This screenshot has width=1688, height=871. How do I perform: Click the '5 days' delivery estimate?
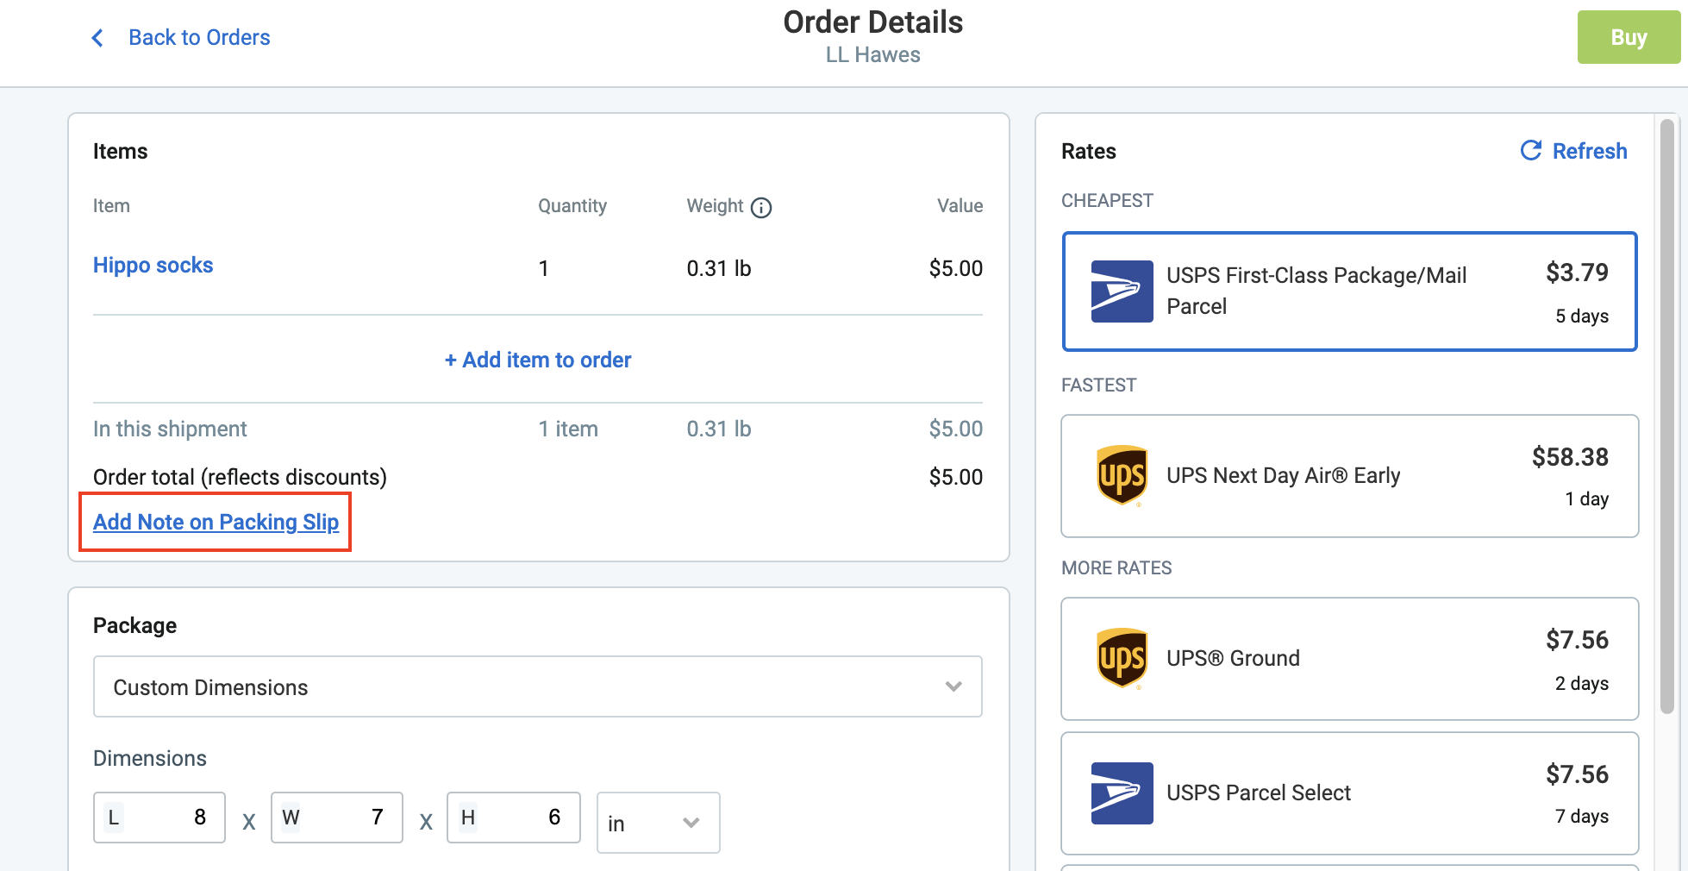(x=1582, y=316)
